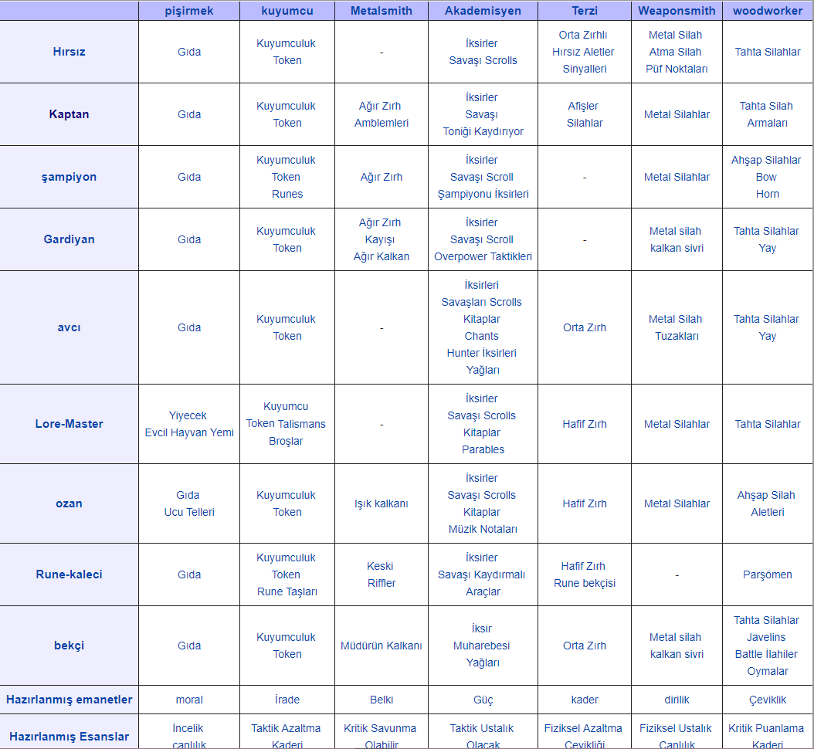Click Güç in Hazırlanmış emanetler row
814x749 pixels.
(x=483, y=700)
